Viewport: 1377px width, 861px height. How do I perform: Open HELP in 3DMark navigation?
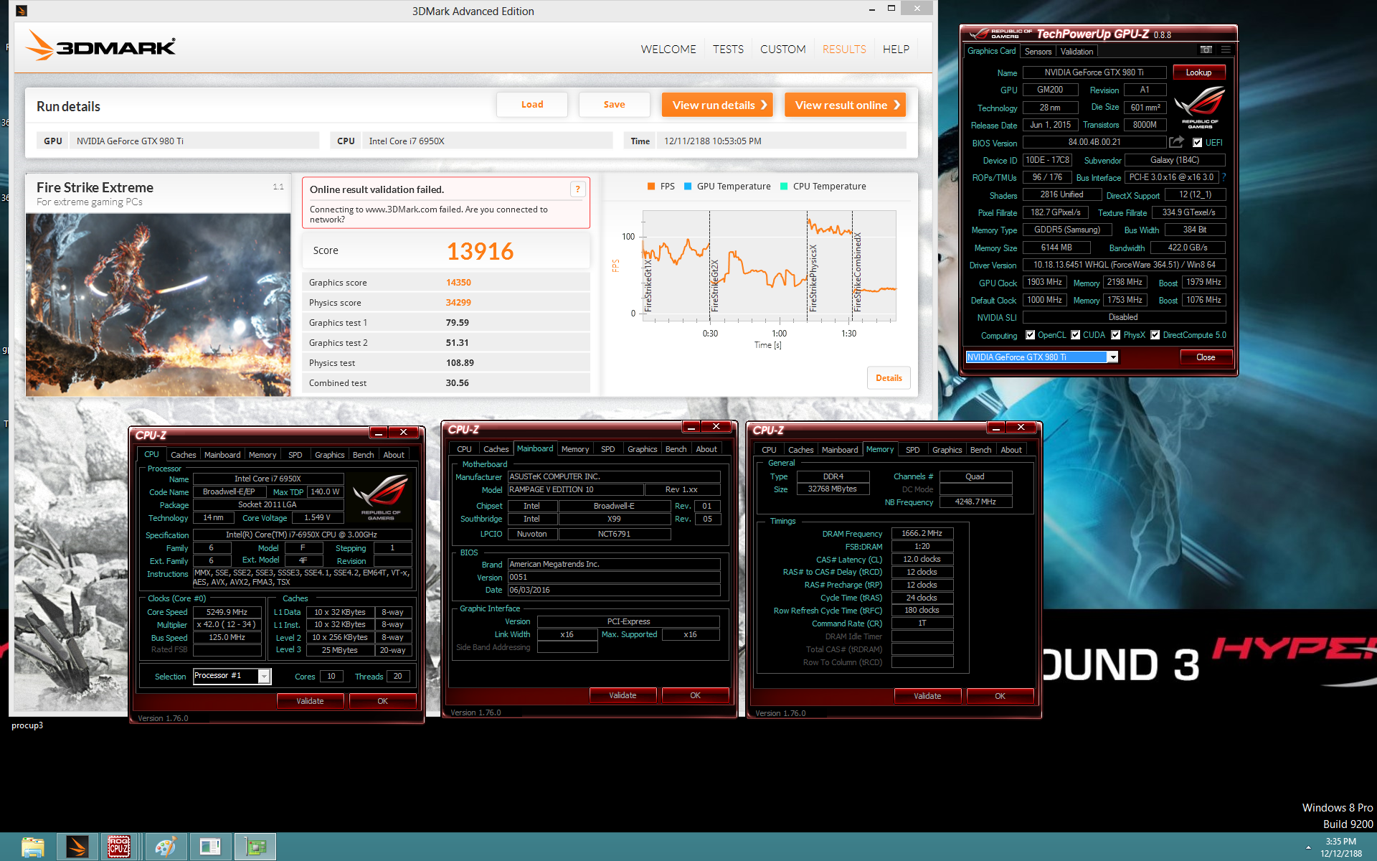click(896, 49)
